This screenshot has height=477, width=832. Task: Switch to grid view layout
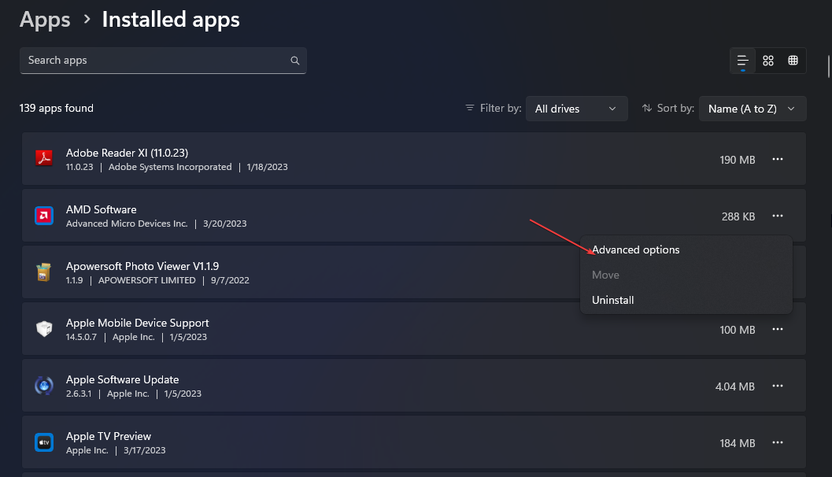(768, 61)
